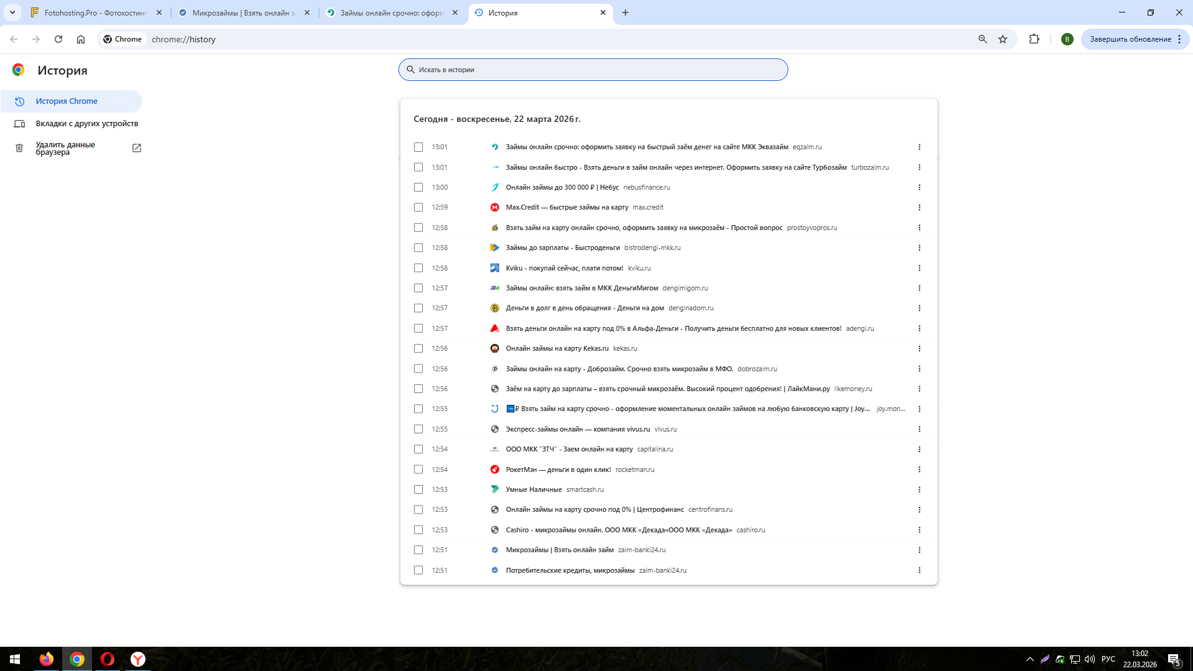Open Онлайн займы на карту Kekas.ru link
This screenshot has height=671, width=1193.
[557, 349]
